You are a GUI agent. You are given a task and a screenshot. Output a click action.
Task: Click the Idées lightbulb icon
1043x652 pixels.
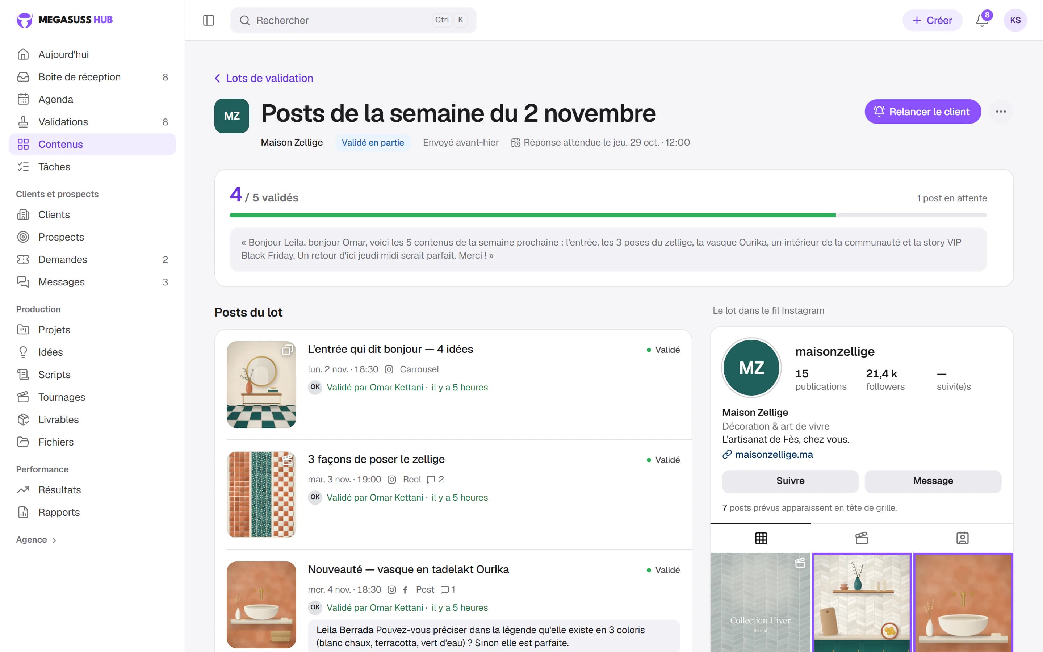[x=23, y=352]
